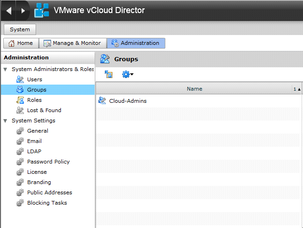The height and width of the screenshot is (228, 303).
Task: Click the Groups panel header icon
Action: click(x=105, y=59)
